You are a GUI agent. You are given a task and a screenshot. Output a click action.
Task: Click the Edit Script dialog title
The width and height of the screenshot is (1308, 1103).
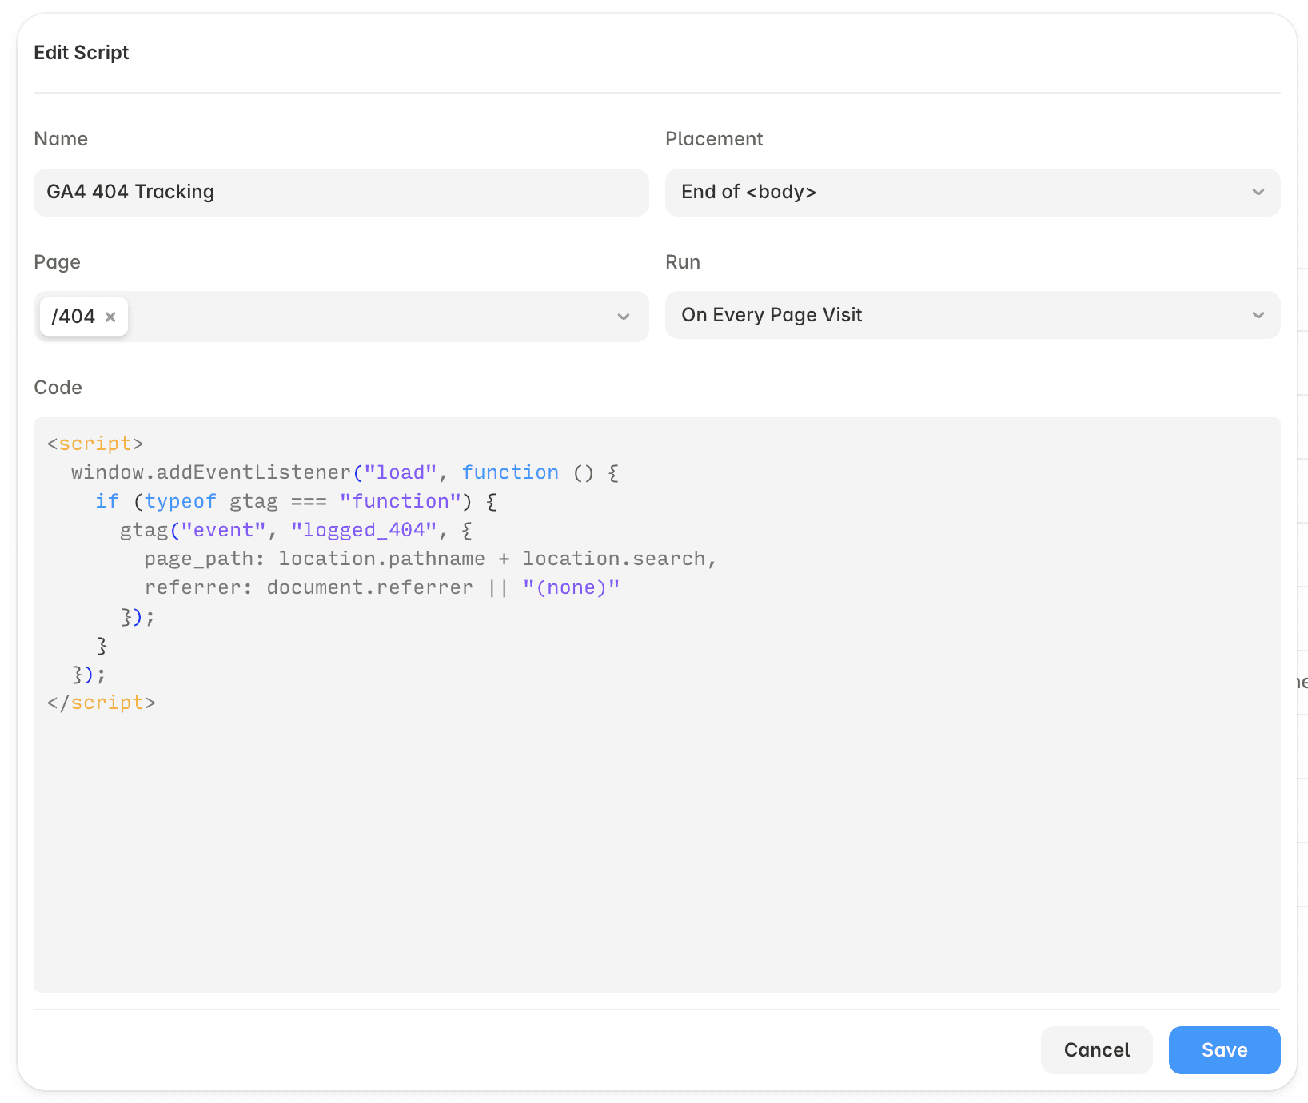[x=82, y=53]
